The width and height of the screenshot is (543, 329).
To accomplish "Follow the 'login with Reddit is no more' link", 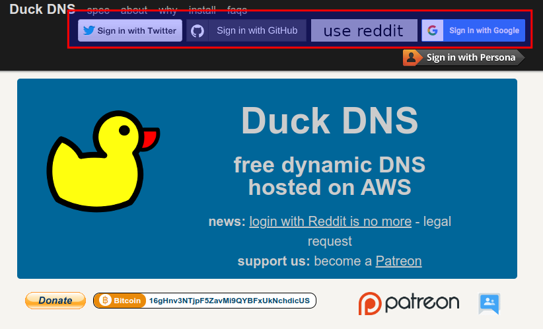I will coord(330,221).
